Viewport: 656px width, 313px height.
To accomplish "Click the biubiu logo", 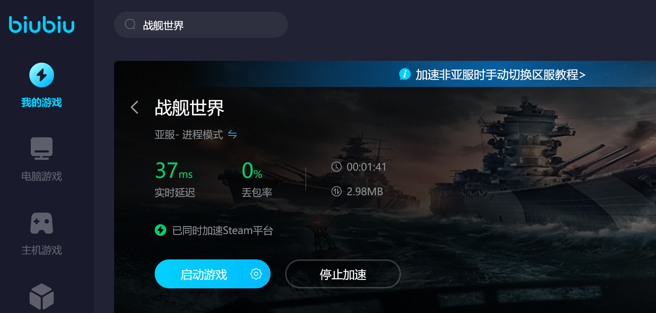I will [x=42, y=25].
